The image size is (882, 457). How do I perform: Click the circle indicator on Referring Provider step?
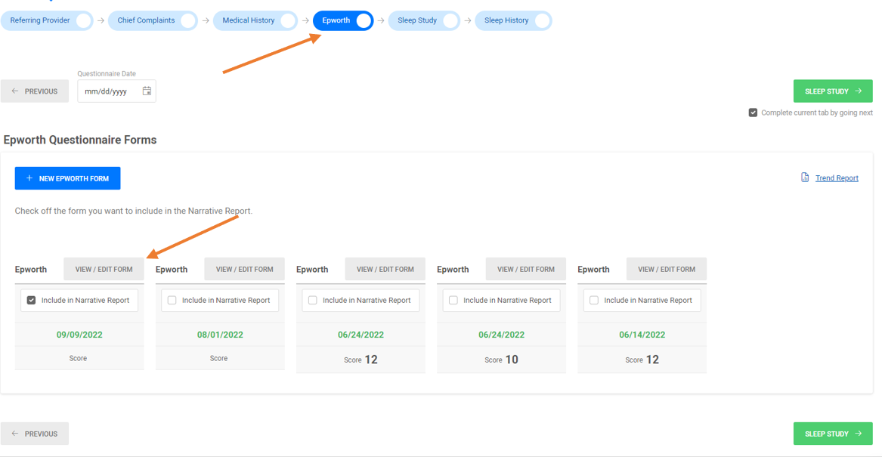coord(84,21)
